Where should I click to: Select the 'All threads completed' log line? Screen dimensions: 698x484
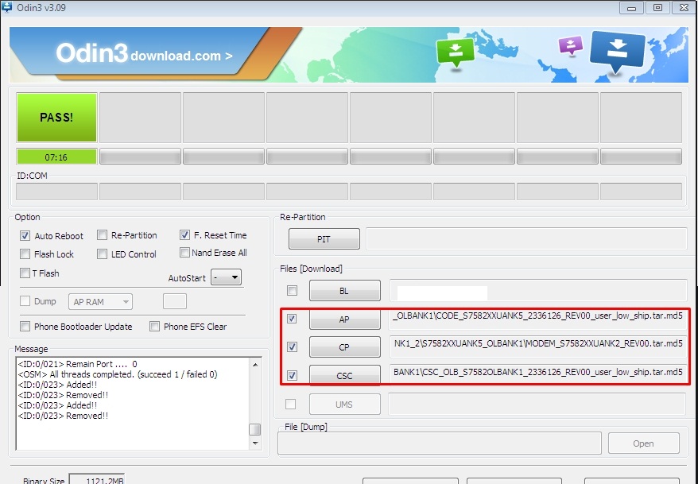[x=118, y=374]
